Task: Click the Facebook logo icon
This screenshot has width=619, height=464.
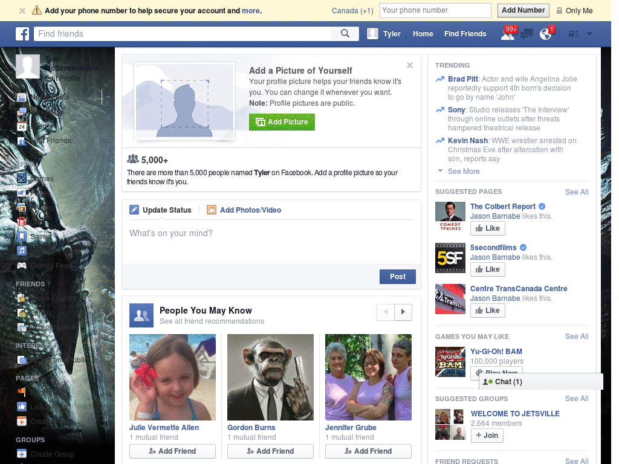Action: pos(22,34)
